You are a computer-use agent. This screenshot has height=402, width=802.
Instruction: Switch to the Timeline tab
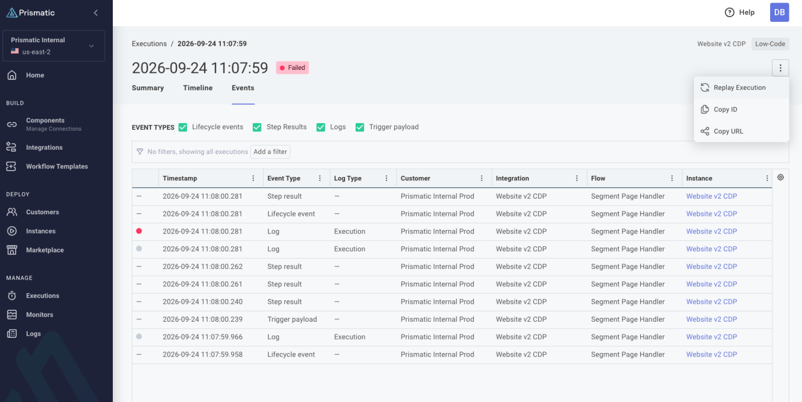198,88
